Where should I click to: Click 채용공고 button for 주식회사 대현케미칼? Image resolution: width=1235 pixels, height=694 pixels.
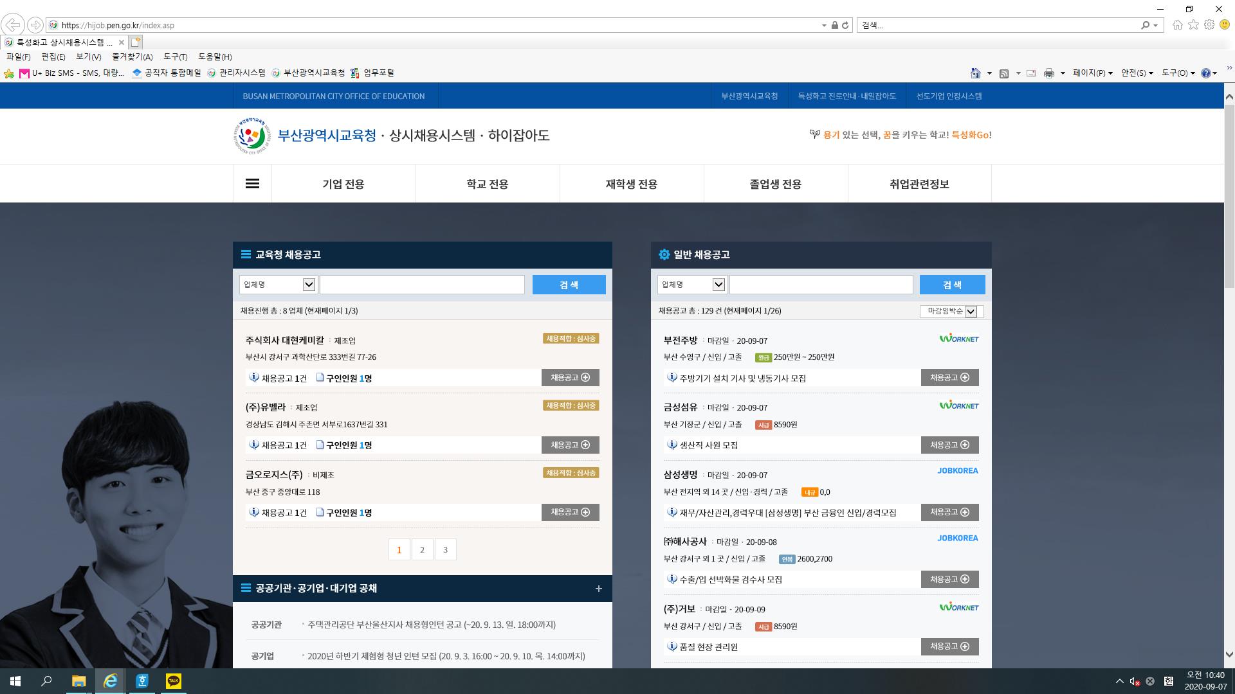[570, 378]
